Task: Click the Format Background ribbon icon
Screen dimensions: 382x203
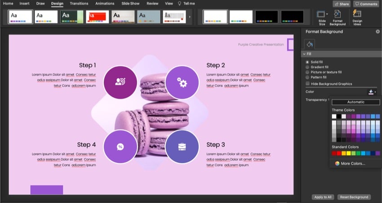Action: [338, 17]
